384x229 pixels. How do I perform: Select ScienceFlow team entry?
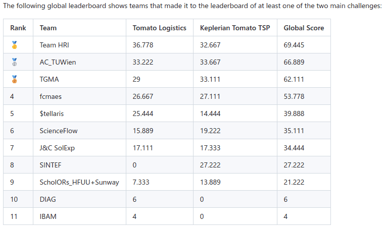click(59, 131)
